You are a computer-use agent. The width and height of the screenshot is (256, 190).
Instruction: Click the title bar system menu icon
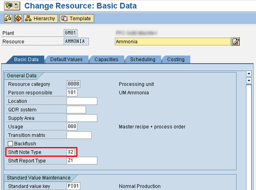[6, 6]
